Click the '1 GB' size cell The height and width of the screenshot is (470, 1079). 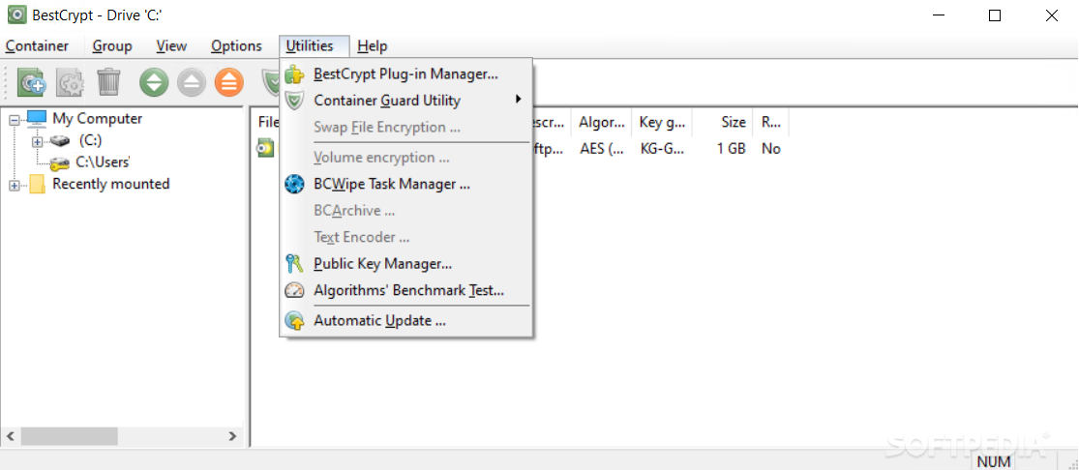click(731, 149)
